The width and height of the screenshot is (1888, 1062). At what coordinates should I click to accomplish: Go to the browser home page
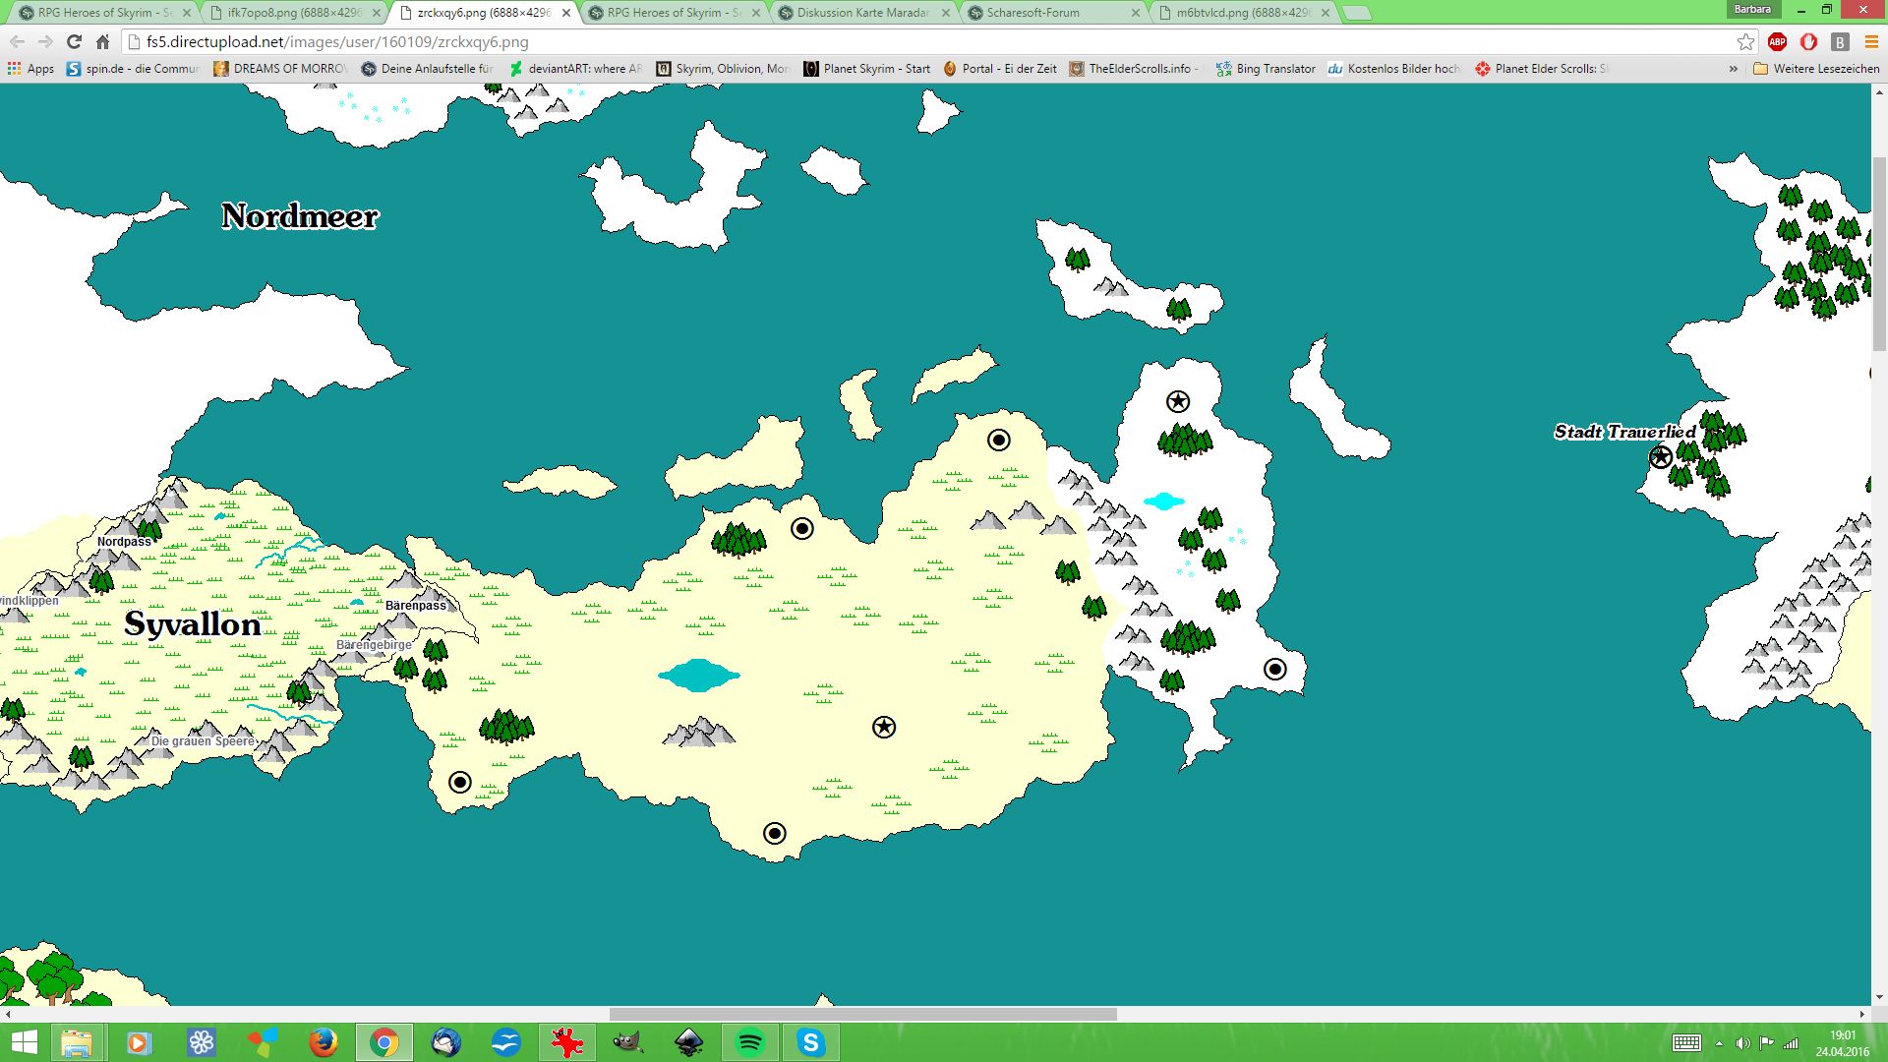(x=102, y=41)
